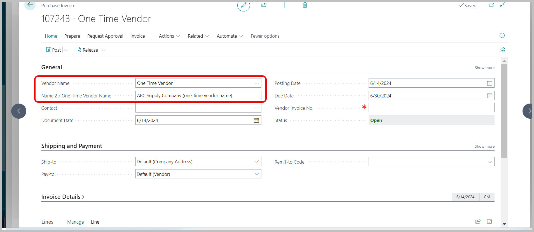Open the information icon beside Fewer options

[x=502, y=35]
